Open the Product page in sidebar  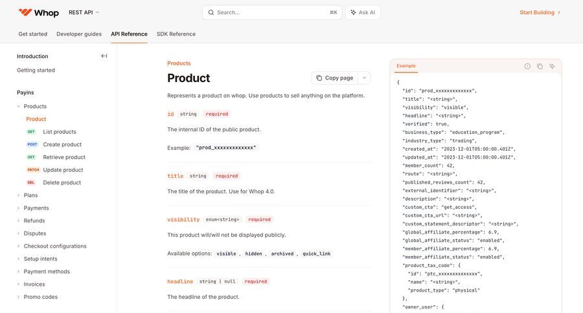point(36,119)
